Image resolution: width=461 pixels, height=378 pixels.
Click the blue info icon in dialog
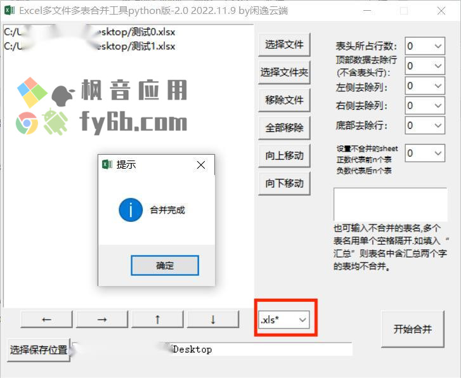tap(131, 210)
